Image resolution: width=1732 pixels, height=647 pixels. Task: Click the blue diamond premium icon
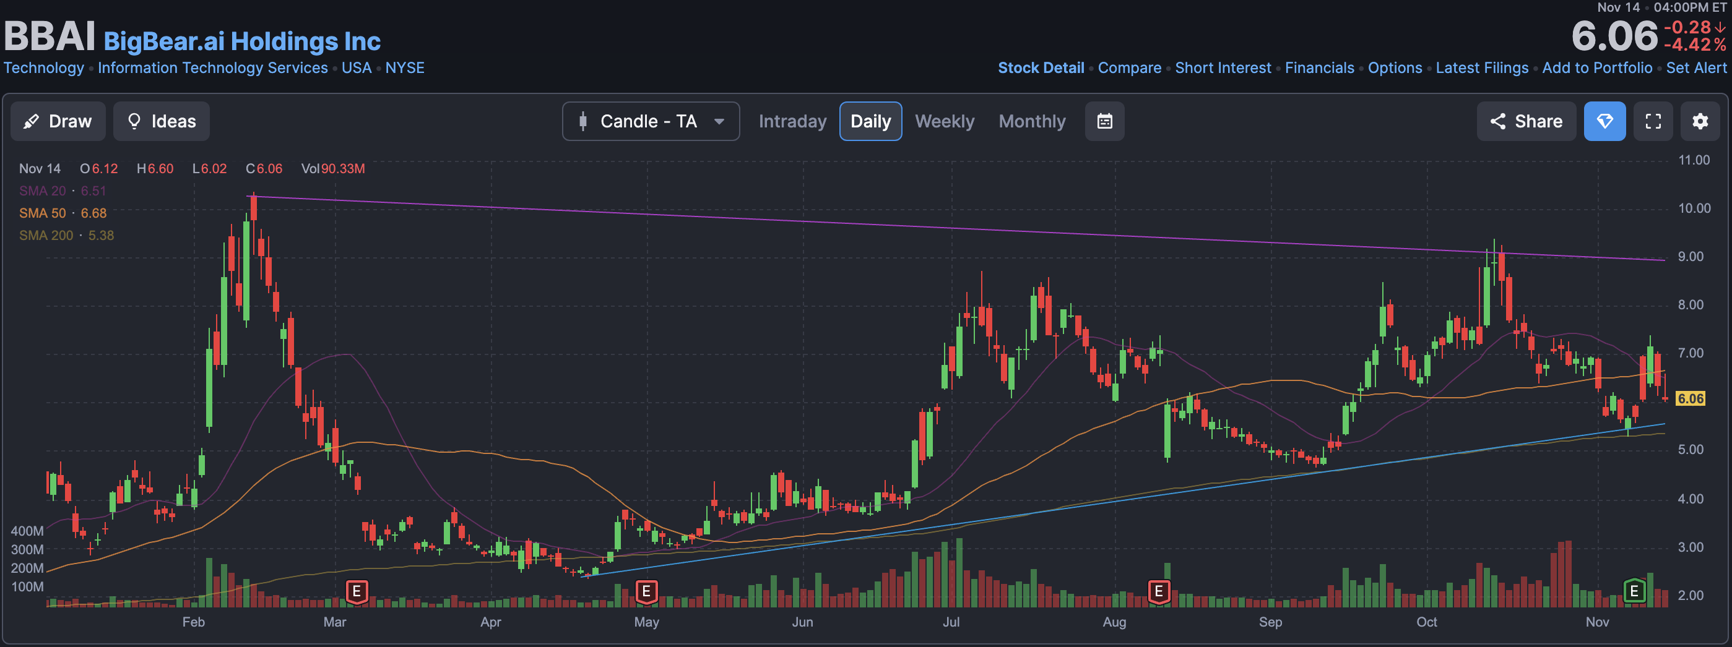[1605, 122]
